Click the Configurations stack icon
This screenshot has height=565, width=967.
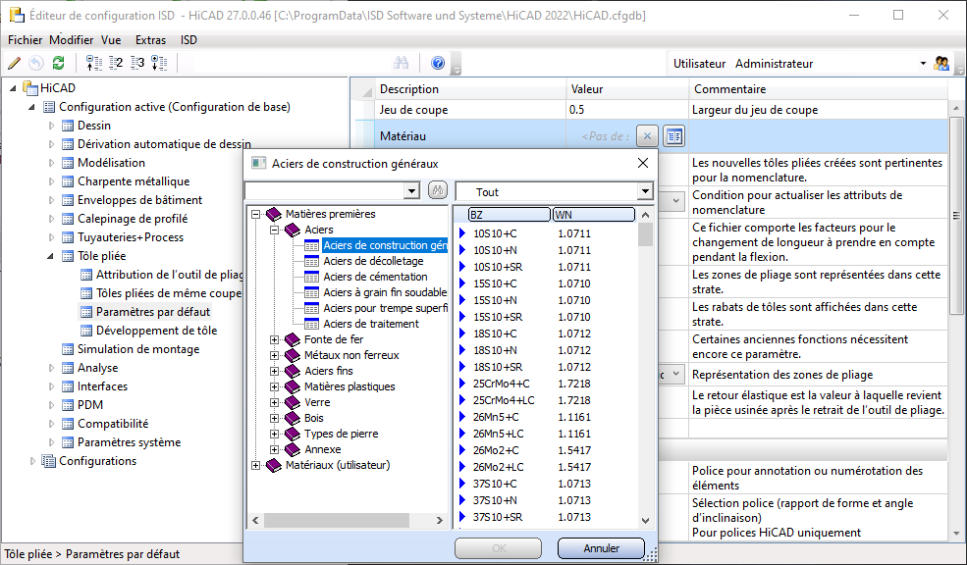coord(48,461)
